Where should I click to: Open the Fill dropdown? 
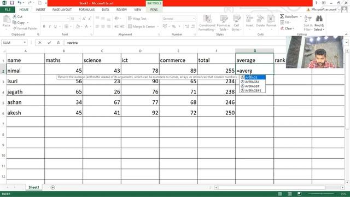tap(285, 22)
